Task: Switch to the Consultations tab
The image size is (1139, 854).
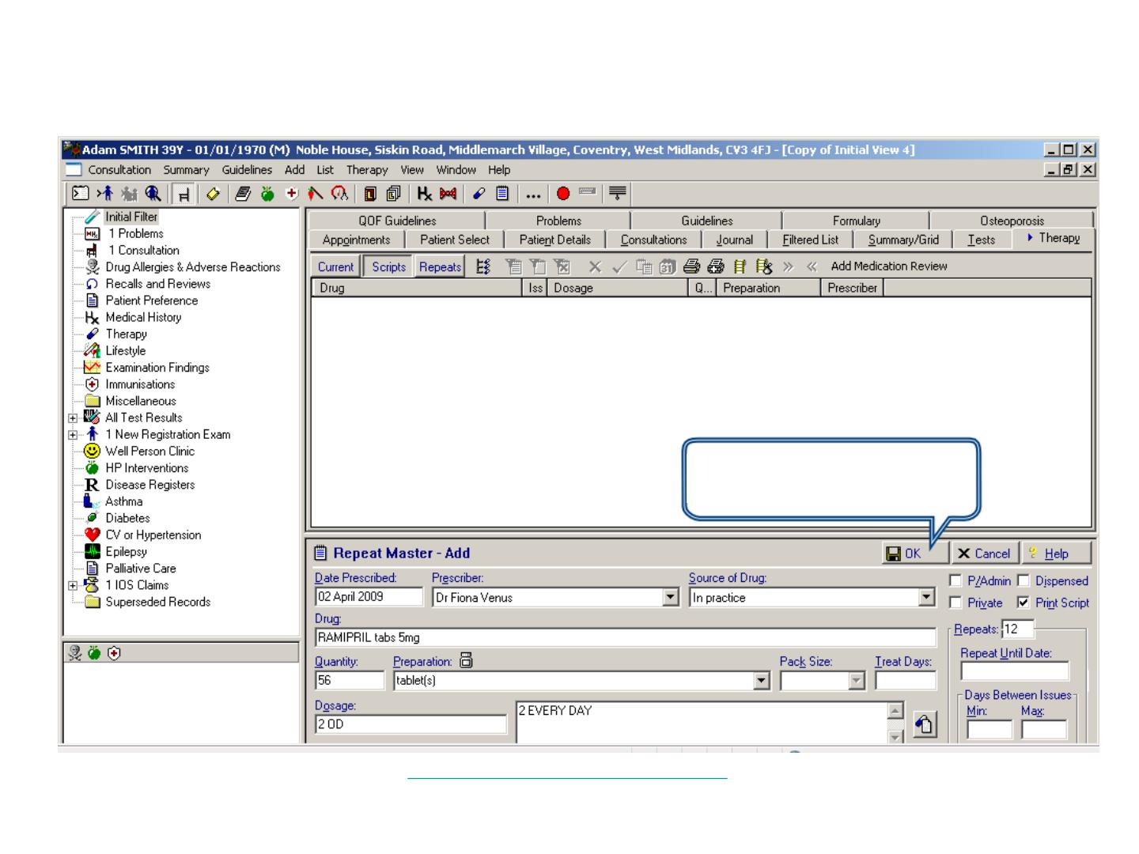Action: (653, 240)
